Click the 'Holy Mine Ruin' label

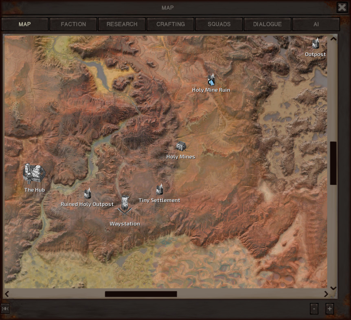(211, 90)
